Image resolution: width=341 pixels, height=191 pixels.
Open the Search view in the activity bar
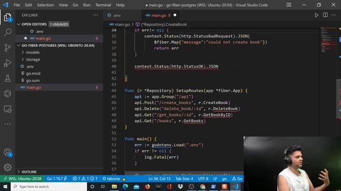point(7,32)
